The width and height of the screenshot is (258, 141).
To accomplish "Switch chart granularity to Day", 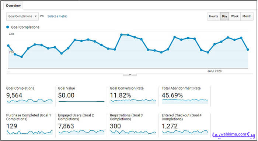I will (x=224, y=16).
